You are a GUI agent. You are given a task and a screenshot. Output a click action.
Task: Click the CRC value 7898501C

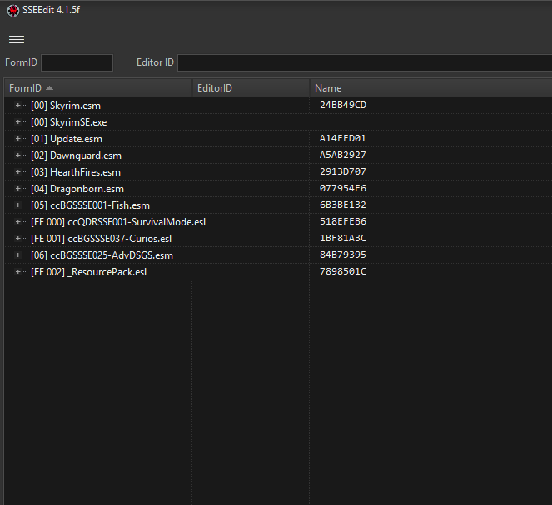pos(343,271)
